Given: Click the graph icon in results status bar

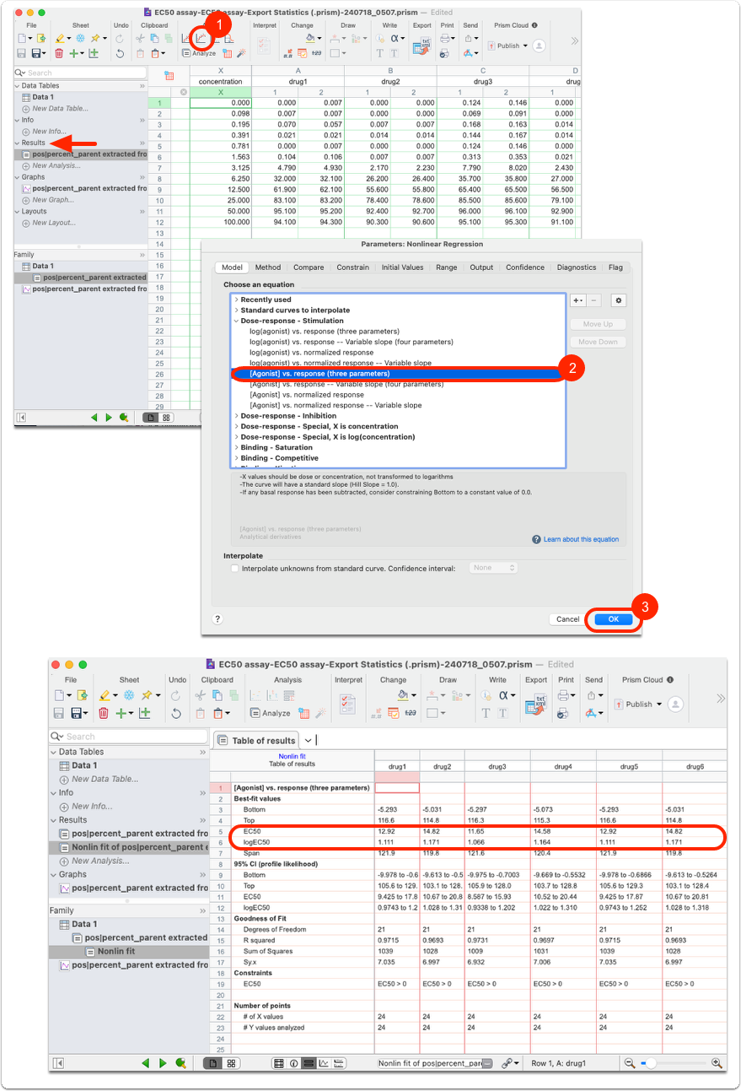Looking at the screenshot, I should pyautogui.click(x=324, y=1063).
